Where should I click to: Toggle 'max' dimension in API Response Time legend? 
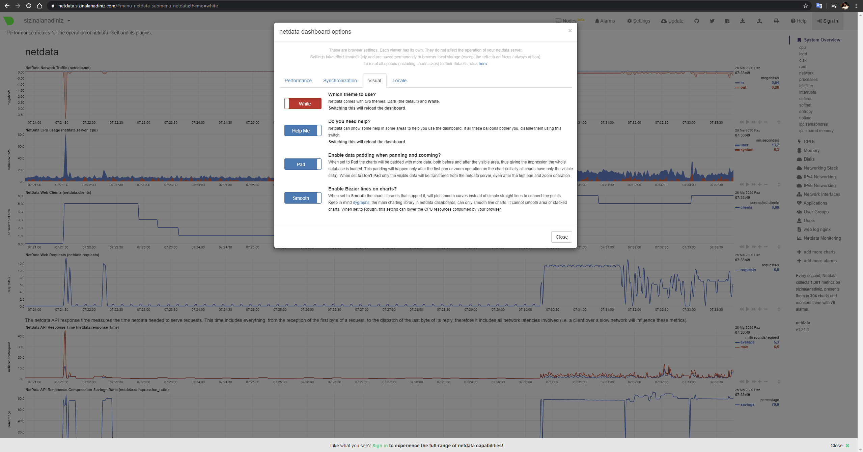tap(744, 347)
